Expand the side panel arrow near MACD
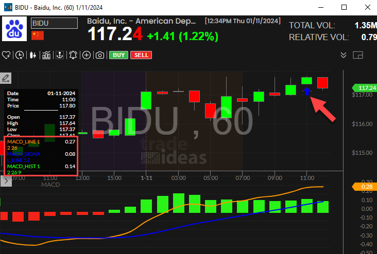Image resolution: width=377 pixels, height=254 pixels. pos(6,182)
